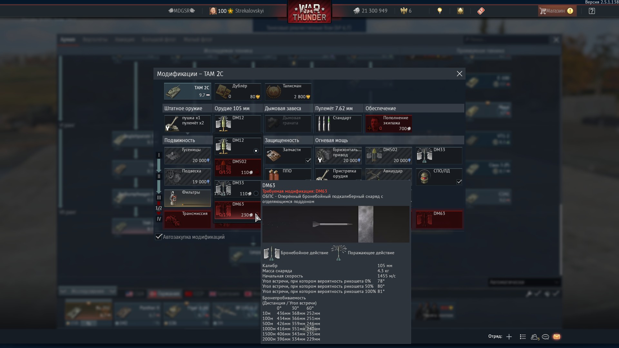Choose the DM63 shell in the list

238,210
